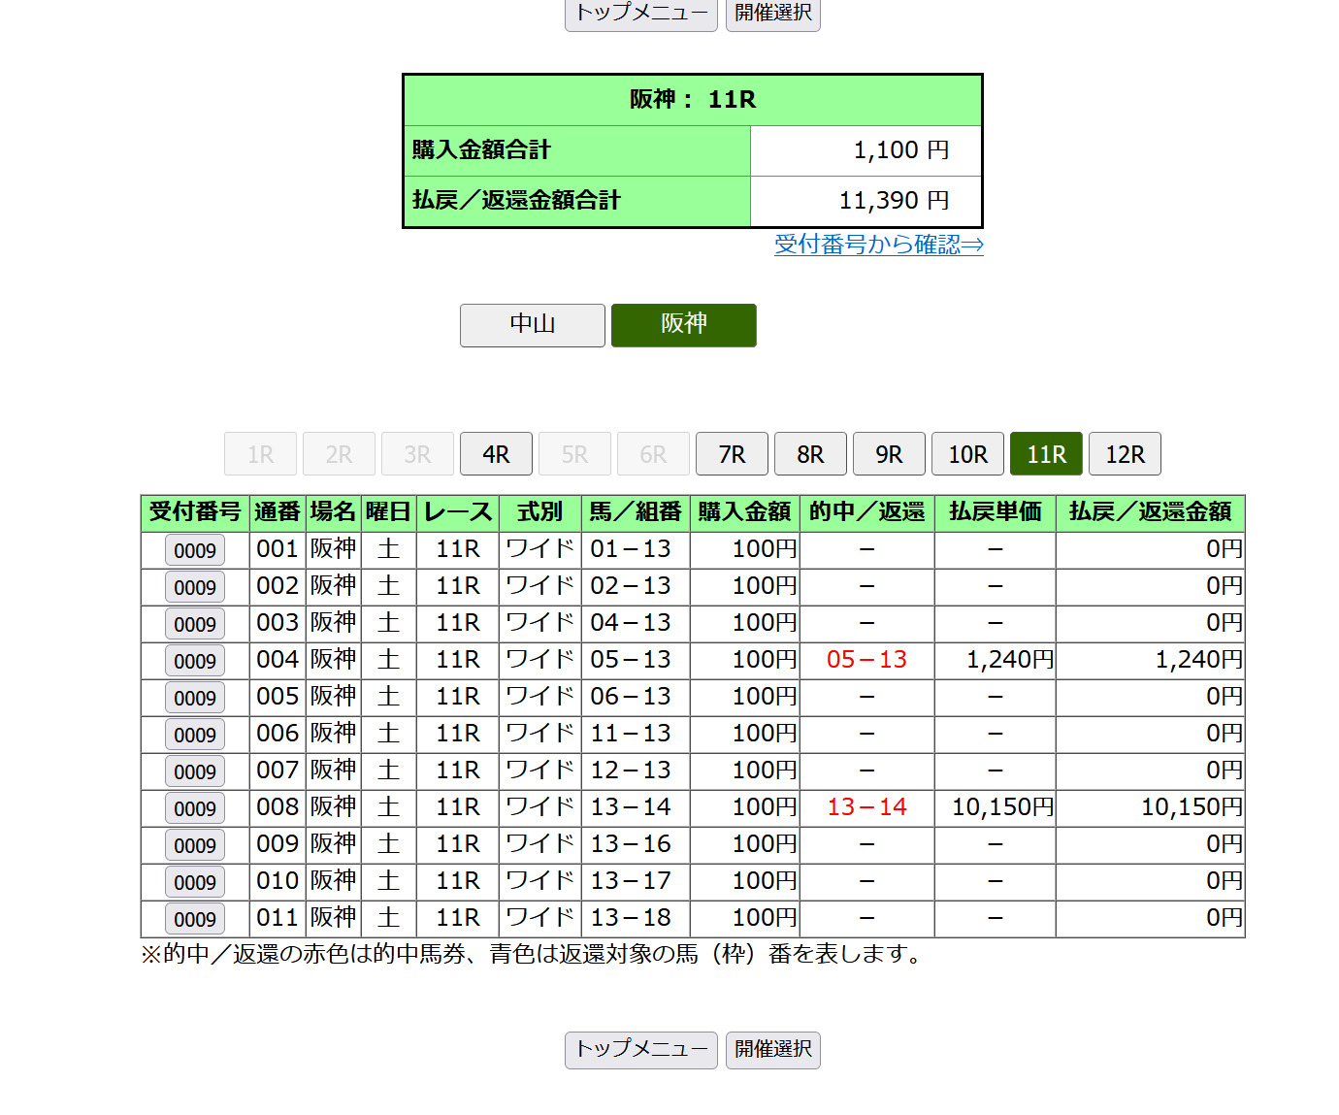Click the winning 13-14 combination in red
Screen dimensions: 1339x1115
866,807
